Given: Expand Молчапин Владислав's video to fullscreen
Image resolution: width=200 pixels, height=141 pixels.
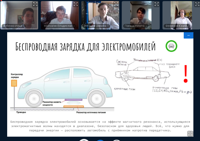Looking at the screenshot, I should [x=76, y=4].
